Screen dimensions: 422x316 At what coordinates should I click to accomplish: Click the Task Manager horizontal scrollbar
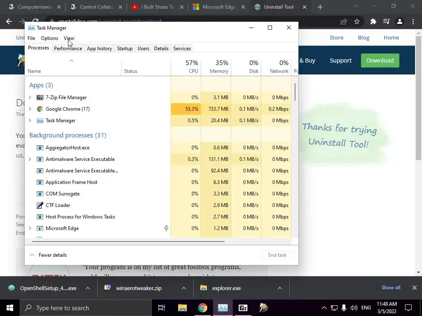coord(128,241)
